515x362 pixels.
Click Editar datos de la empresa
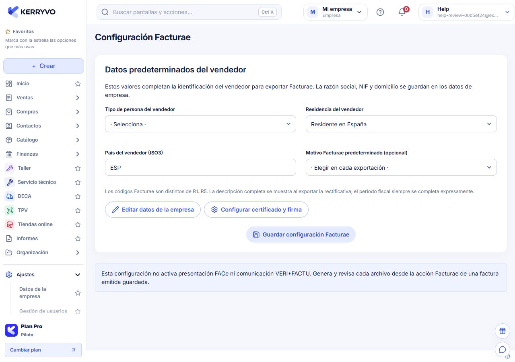[153, 210]
